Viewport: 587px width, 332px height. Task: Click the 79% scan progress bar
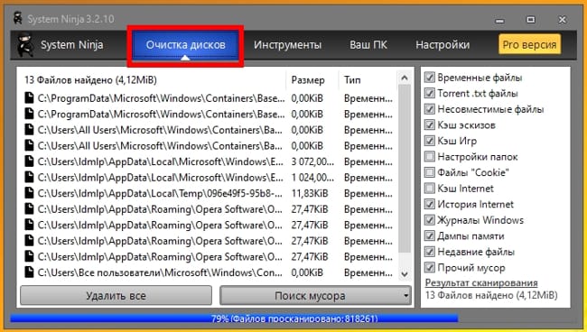[x=293, y=318]
